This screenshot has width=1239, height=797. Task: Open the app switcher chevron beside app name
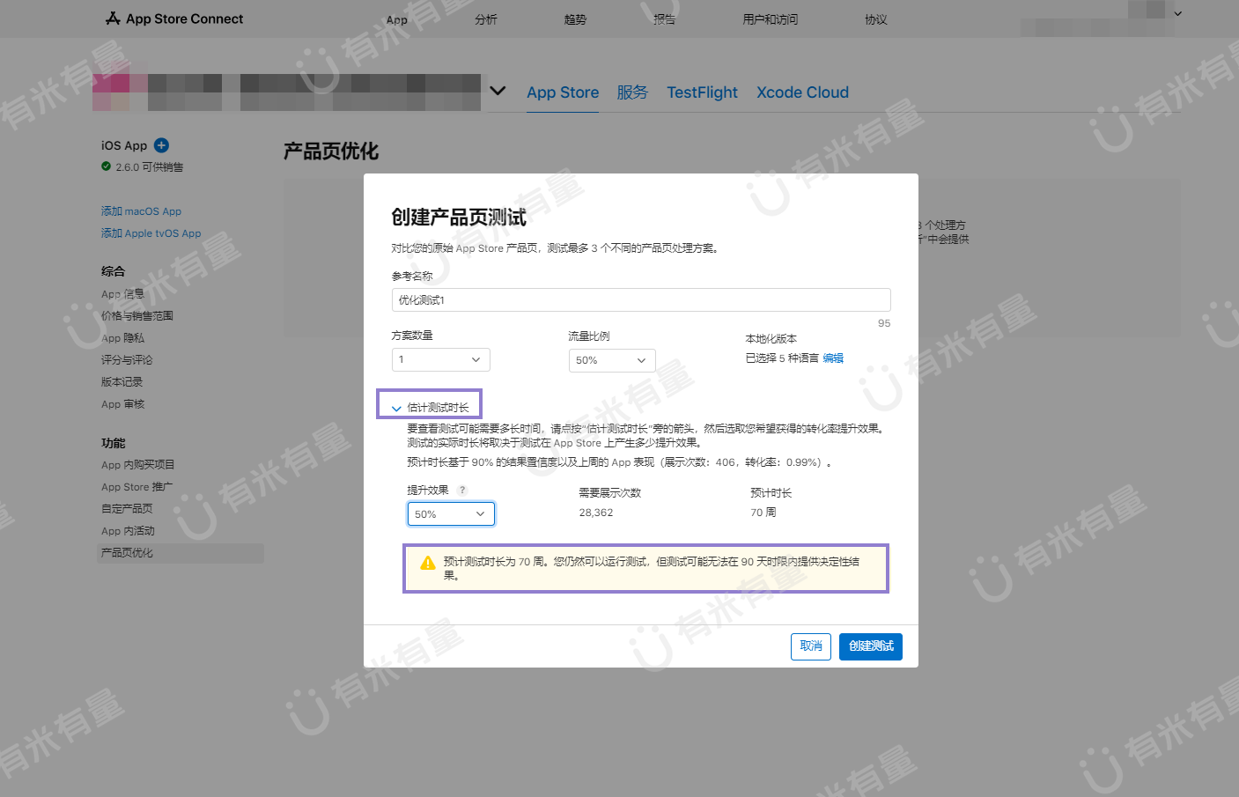coord(498,91)
